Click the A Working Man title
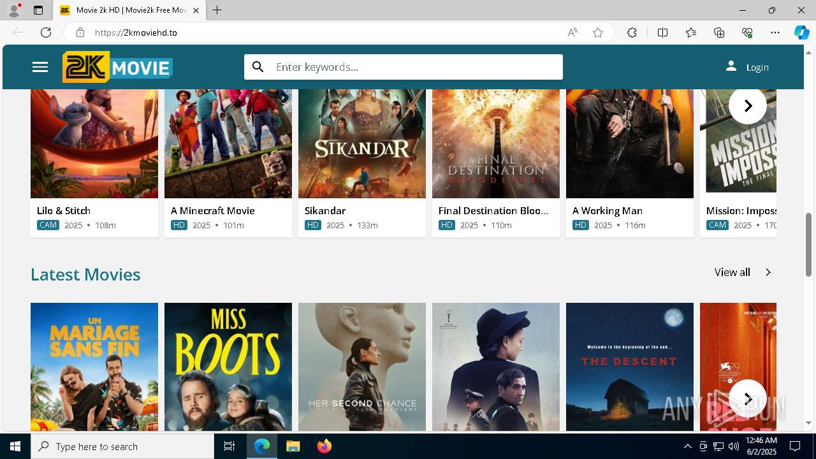Image resolution: width=816 pixels, height=459 pixels. click(608, 210)
